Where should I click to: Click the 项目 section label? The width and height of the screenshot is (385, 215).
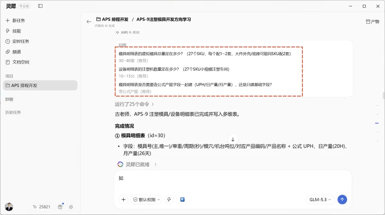[9, 76]
